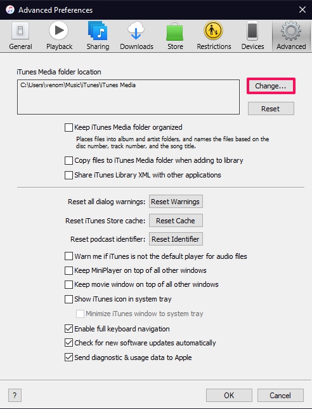Image resolution: width=312 pixels, height=409 pixels.
Task: Cancel the Advanced Preferences dialog
Action: pyautogui.click(x=280, y=396)
